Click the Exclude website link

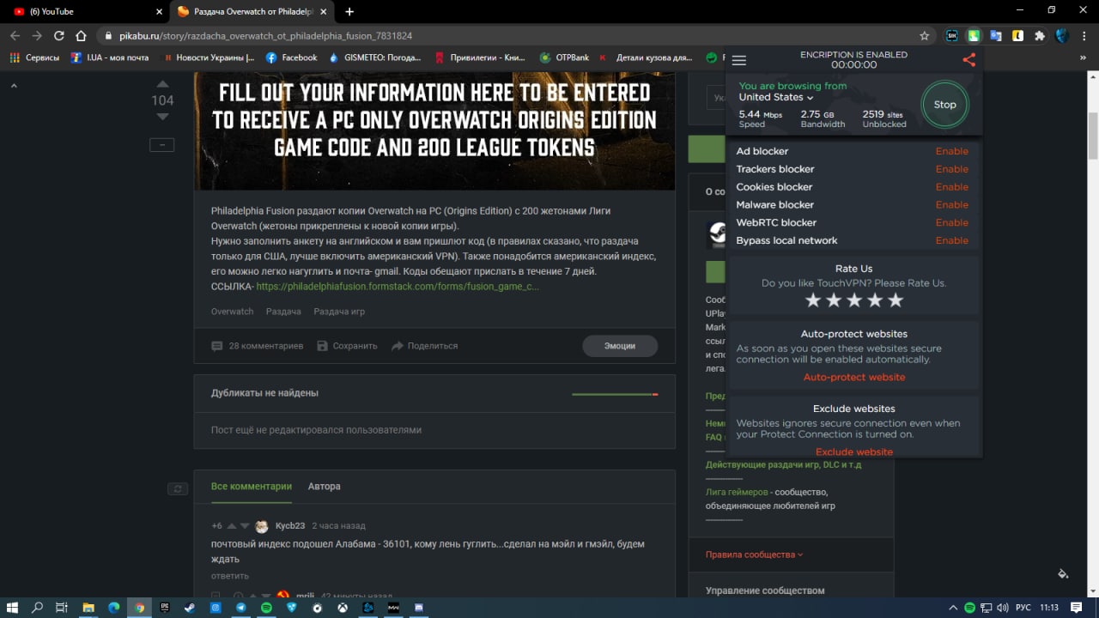pyautogui.click(x=853, y=451)
